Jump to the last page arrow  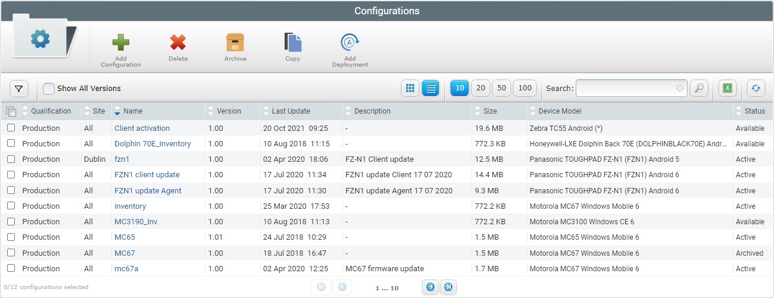coord(448,287)
